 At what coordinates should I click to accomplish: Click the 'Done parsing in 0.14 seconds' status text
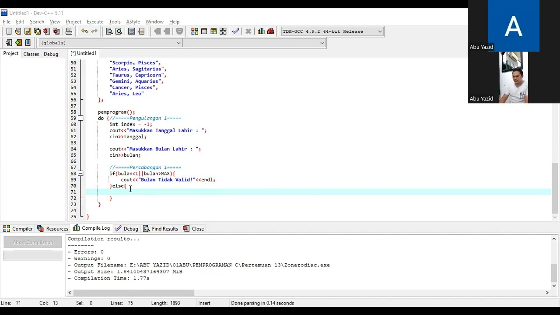point(262,303)
